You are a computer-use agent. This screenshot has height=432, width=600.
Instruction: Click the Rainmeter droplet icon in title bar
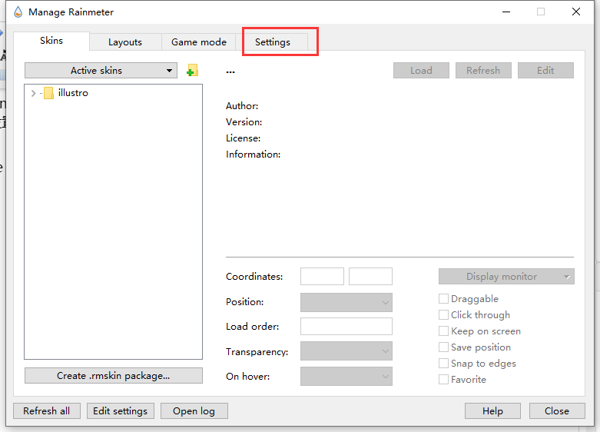(18, 12)
